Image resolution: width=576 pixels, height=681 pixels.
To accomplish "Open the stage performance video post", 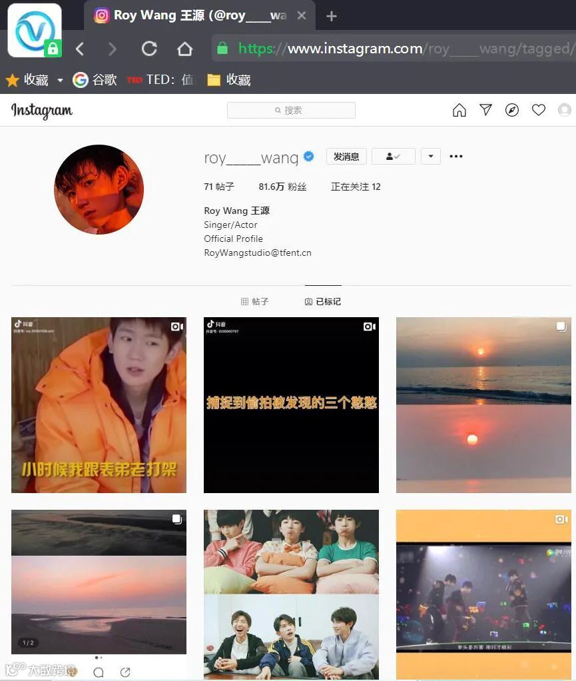I will [x=483, y=594].
